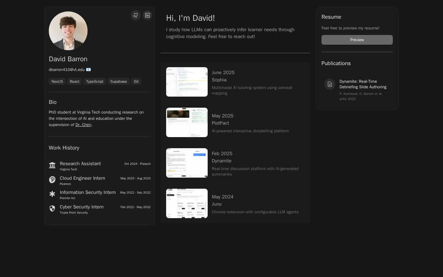Click the 'Bio' section heading
This screenshot has height=277, width=443.
coord(53,102)
